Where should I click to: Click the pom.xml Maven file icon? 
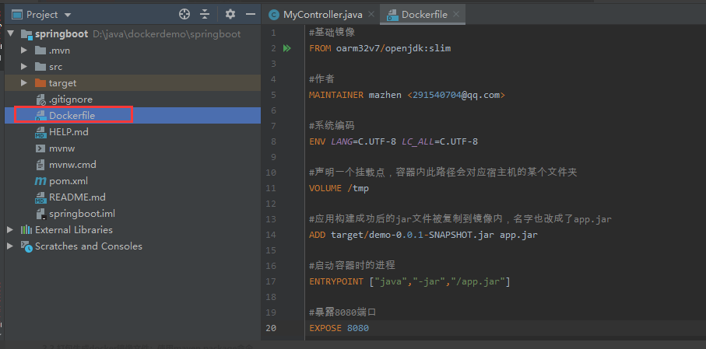(41, 181)
